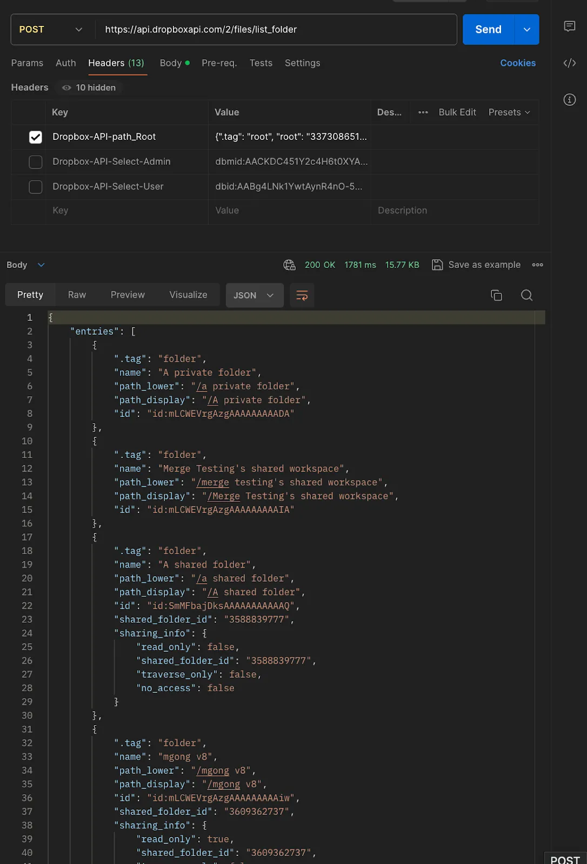Click the "/a private folder" path_lower link
The image size is (587, 864).
click(x=245, y=386)
